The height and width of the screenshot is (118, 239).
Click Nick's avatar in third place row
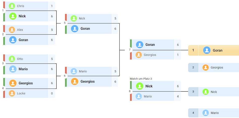point(206,92)
